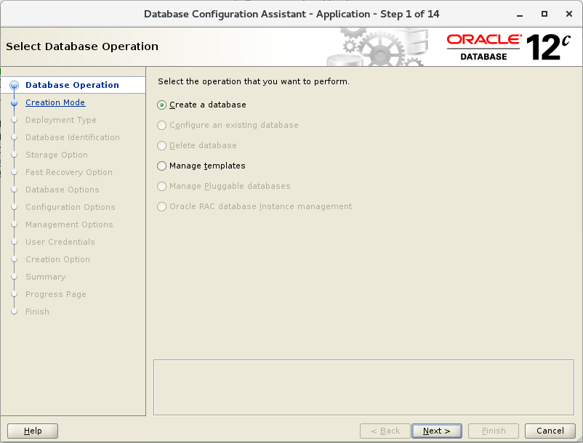This screenshot has height=443, width=583.
Task: Pick the Delete database radio option
Action: click(x=161, y=145)
